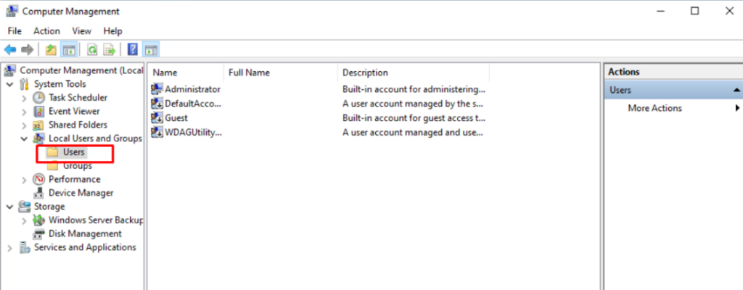Click 'Built-in account for guest access' description
Viewport: 743px width, 290px height.
pyautogui.click(x=414, y=118)
